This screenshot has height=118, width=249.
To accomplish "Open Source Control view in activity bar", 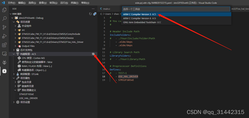I will 4,27.
